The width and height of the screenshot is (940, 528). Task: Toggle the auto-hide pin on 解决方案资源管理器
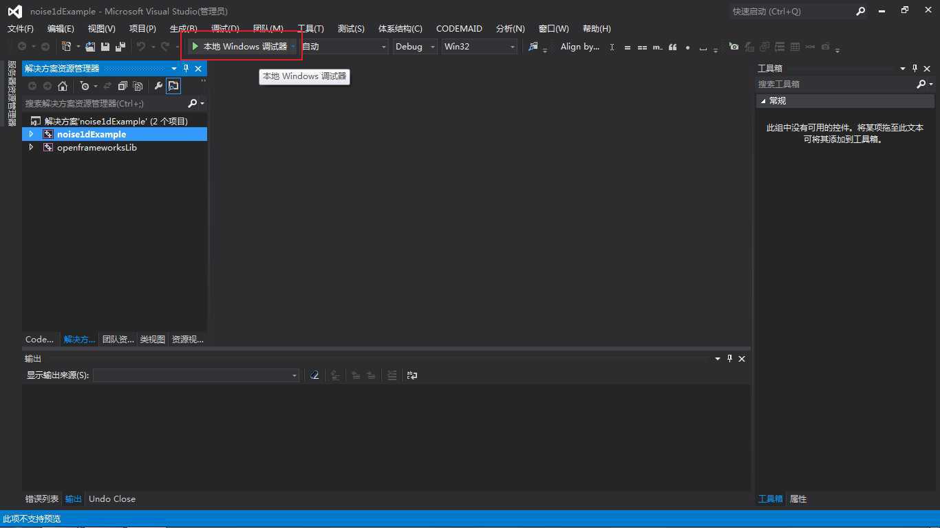coord(186,68)
